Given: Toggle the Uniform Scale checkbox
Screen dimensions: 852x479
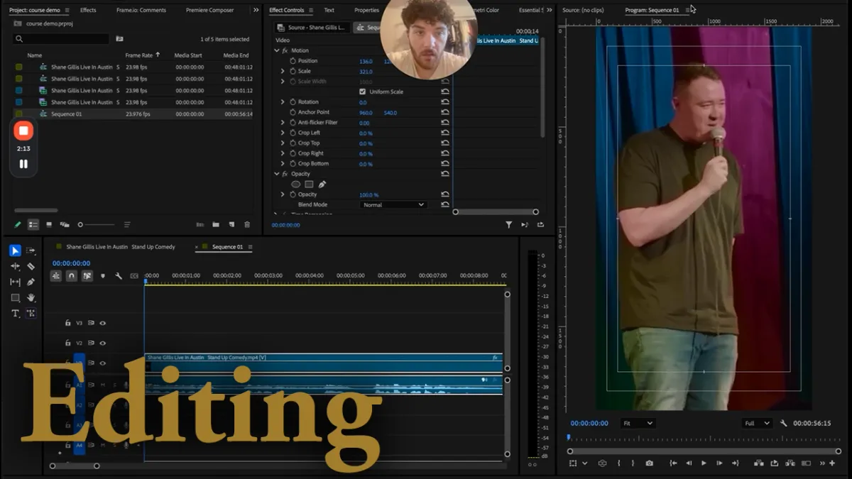Looking at the screenshot, I should [x=363, y=92].
